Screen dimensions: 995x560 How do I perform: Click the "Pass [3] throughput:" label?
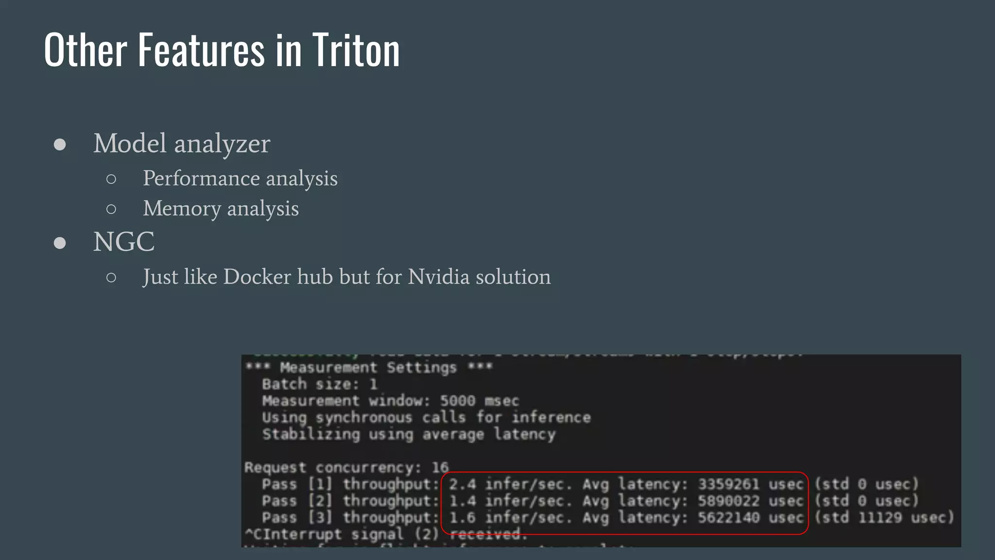coord(350,518)
